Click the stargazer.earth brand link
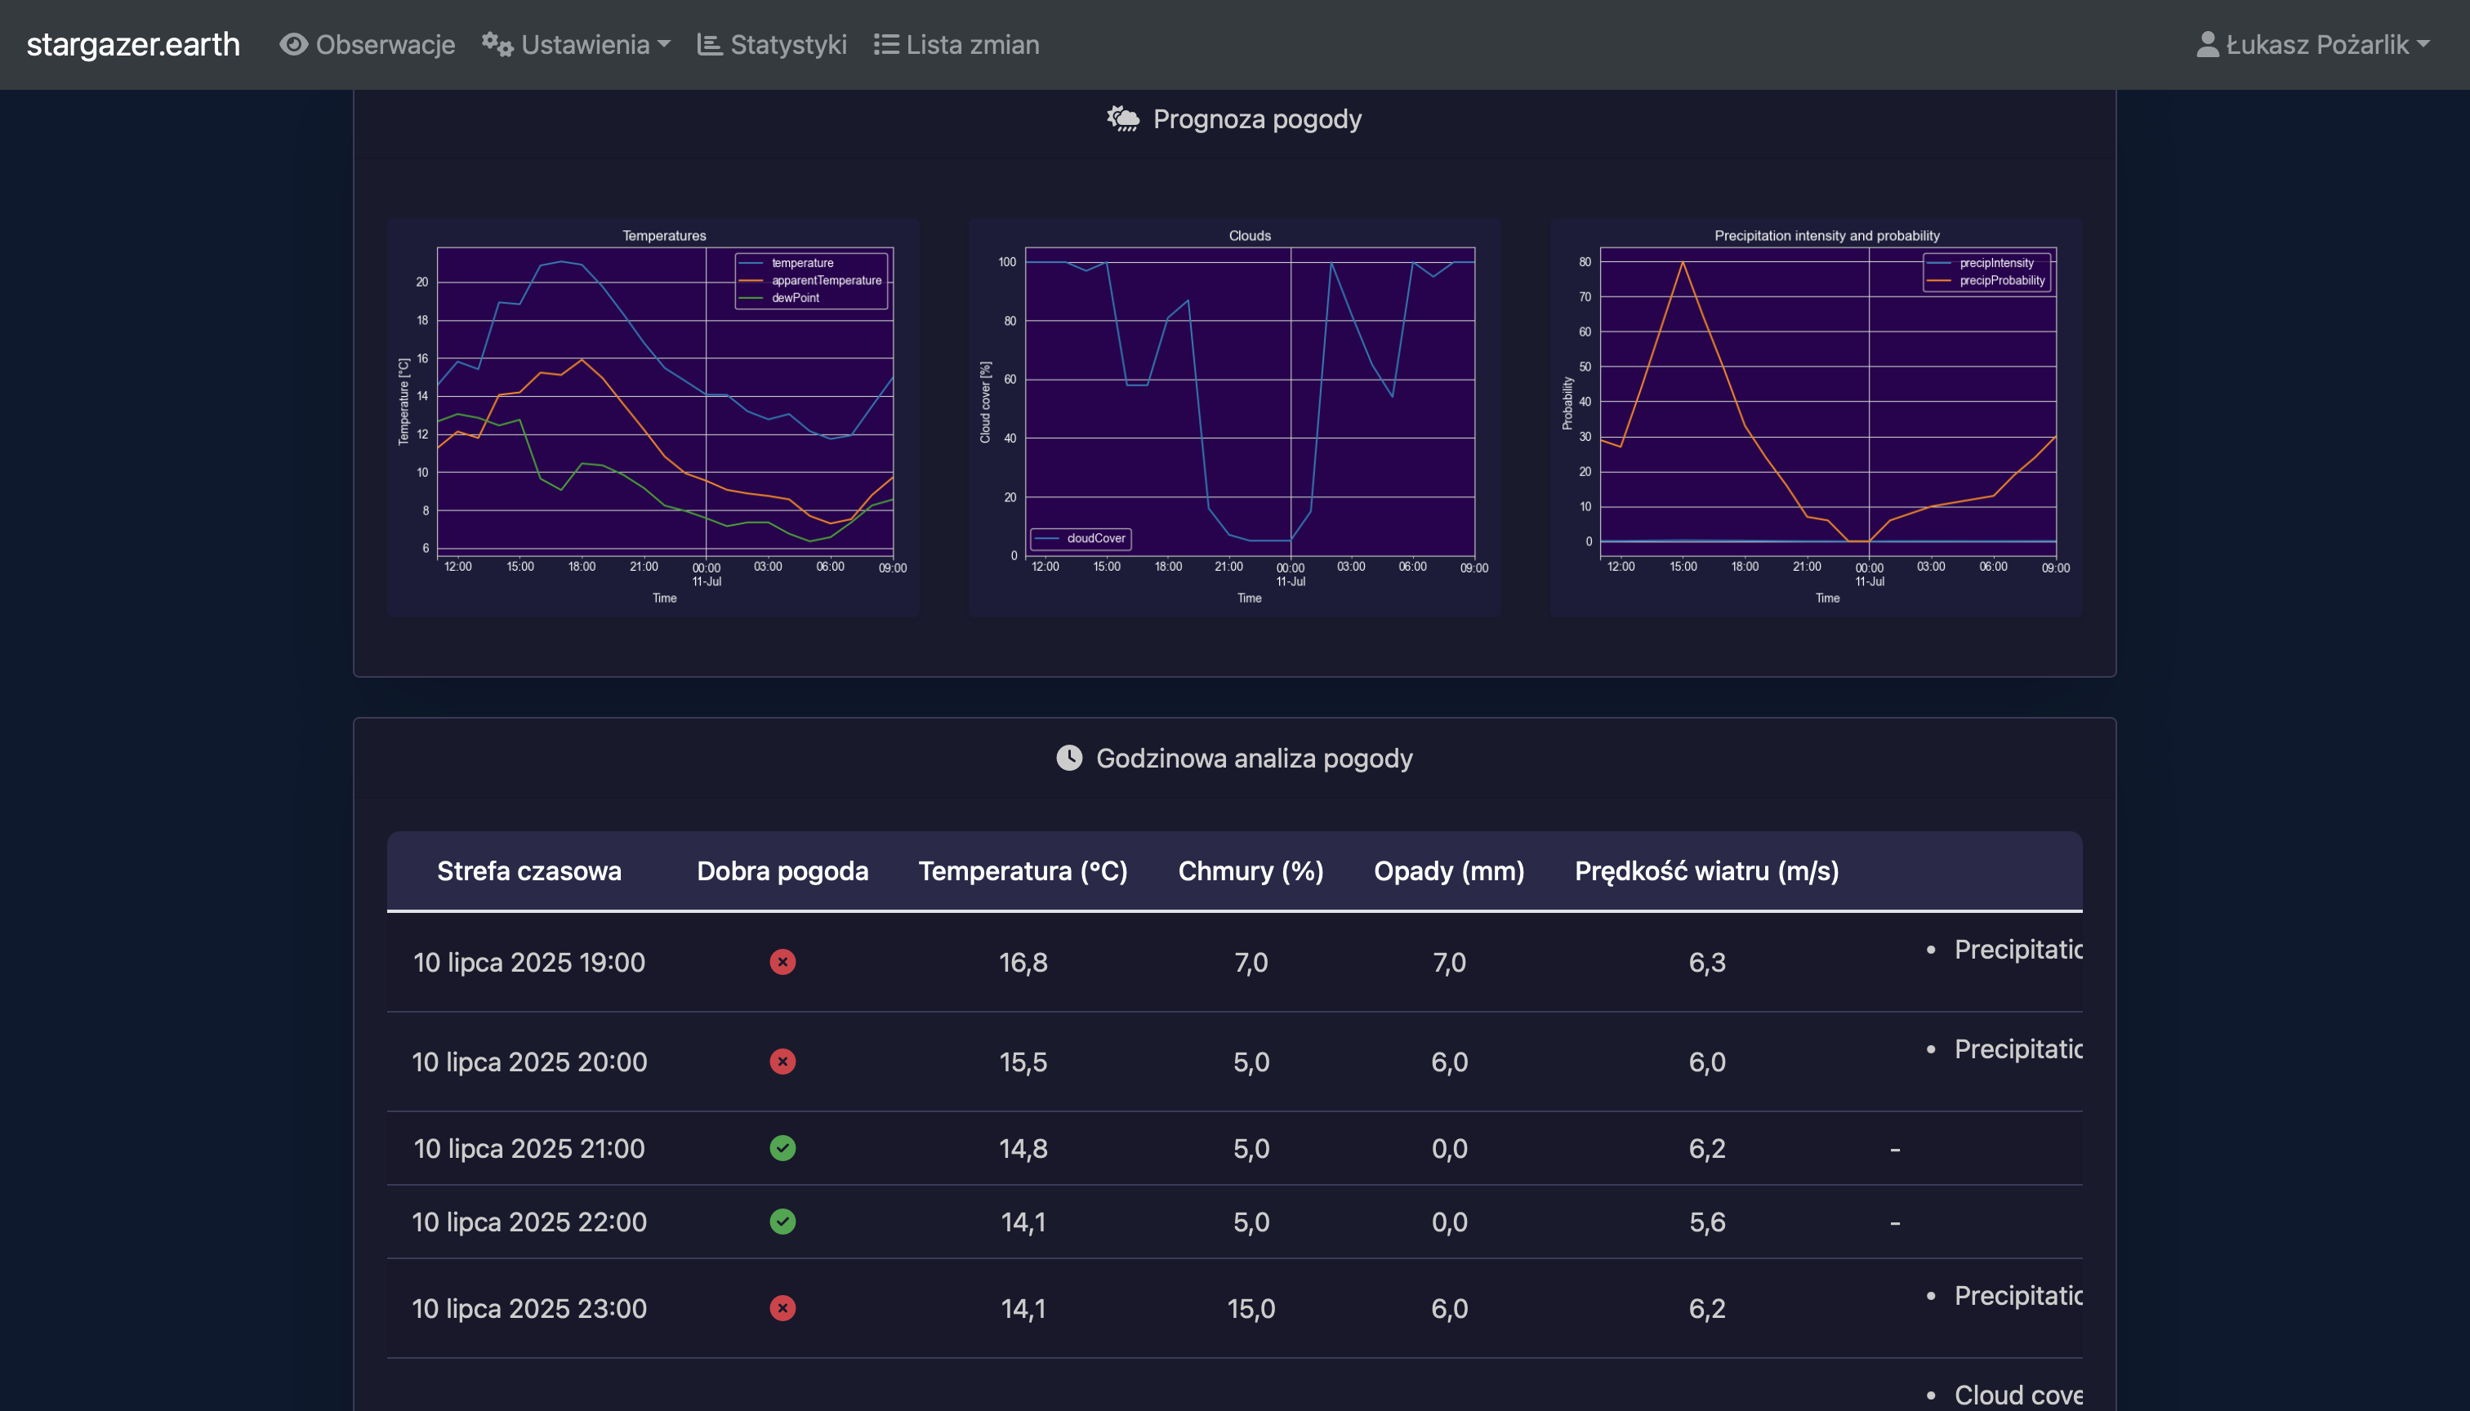Image resolution: width=2470 pixels, height=1411 pixels. (133, 45)
